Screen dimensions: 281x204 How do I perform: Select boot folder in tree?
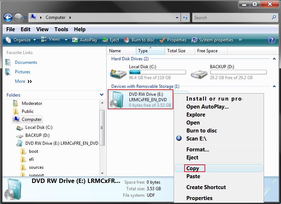[33, 151]
